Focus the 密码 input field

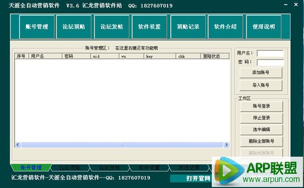pyautogui.click(x=270, y=62)
